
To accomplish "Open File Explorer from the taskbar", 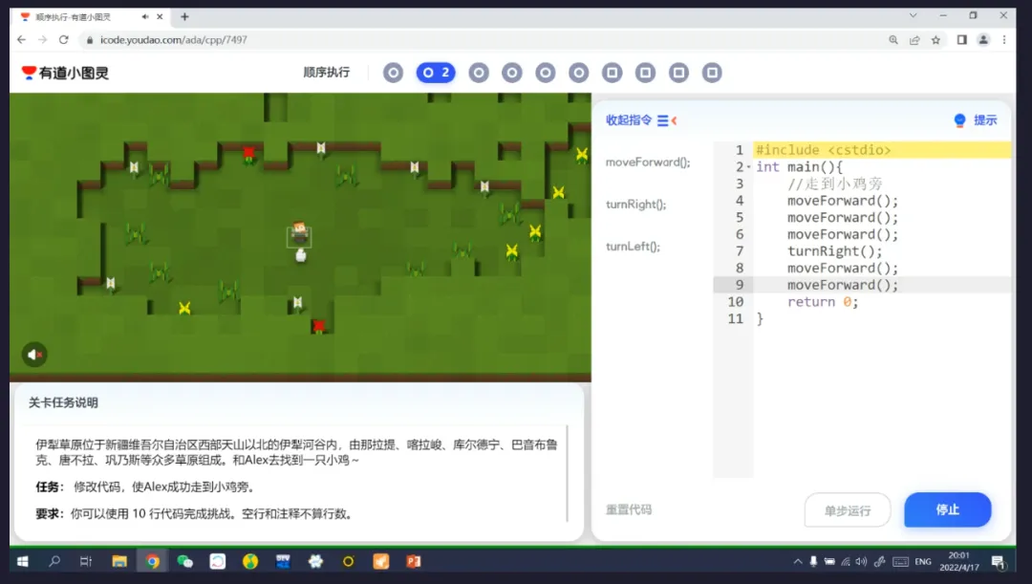I will 119,562.
